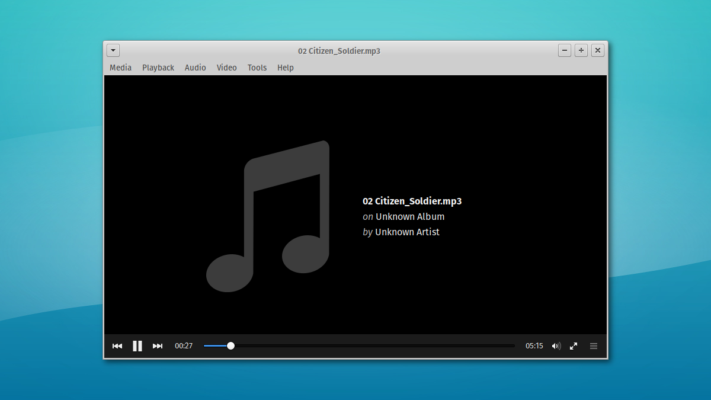Skip to the previous track

[x=117, y=345]
